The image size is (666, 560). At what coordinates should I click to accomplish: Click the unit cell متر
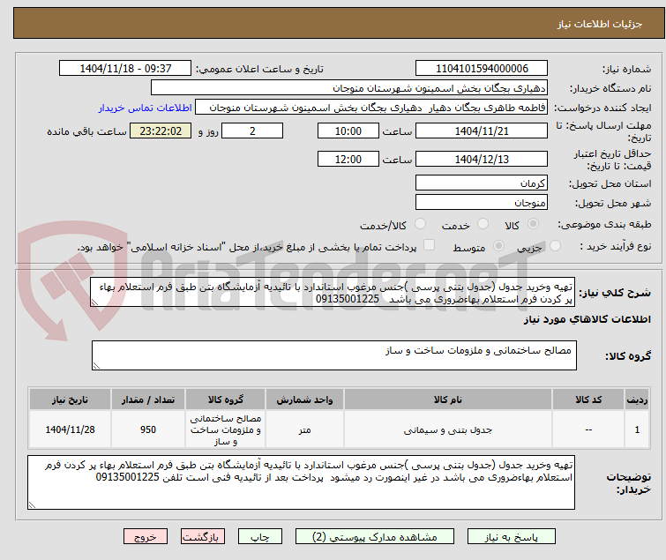(x=304, y=429)
